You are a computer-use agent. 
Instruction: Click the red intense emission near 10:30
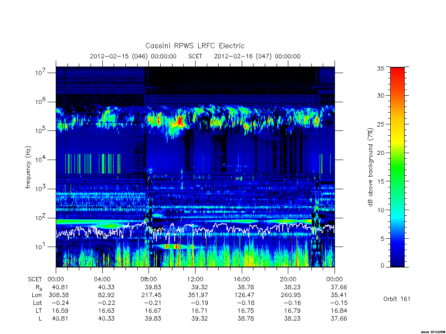pos(180,121)
